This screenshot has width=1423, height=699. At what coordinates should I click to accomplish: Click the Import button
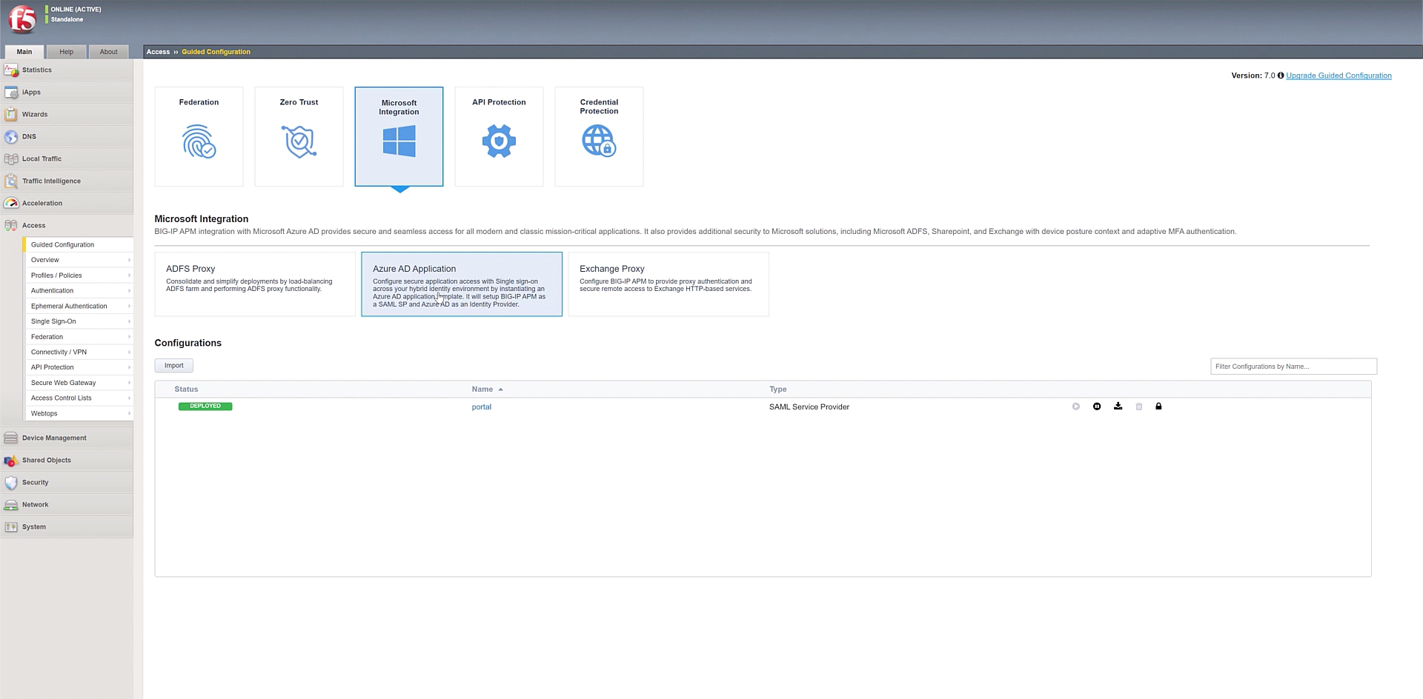pyautogui.click(x=173, y=366)
